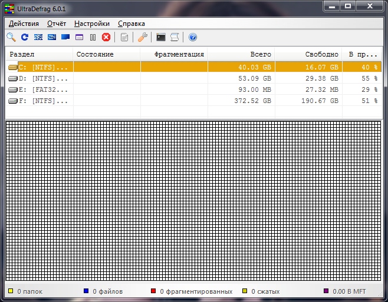388x302 pixels.
Task: Click the '0 фрагментированных' status text
Action: click(x=196, y=291)
